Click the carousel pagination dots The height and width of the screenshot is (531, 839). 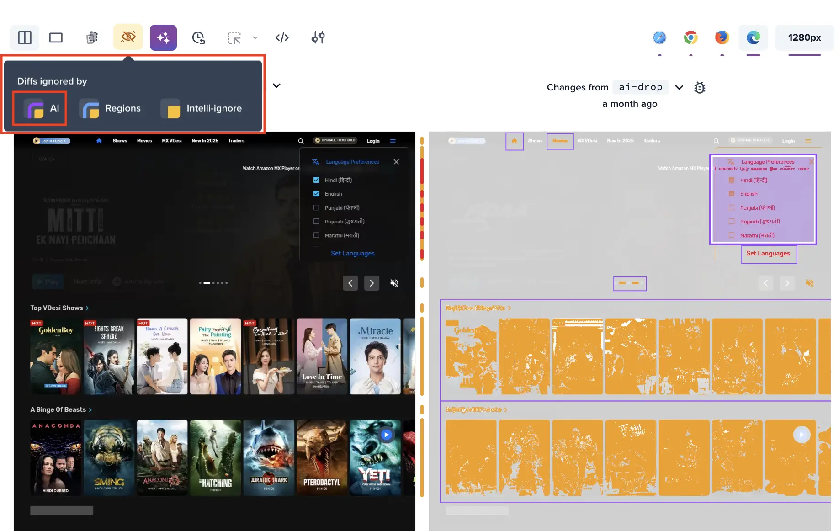[x=213, y=283]
